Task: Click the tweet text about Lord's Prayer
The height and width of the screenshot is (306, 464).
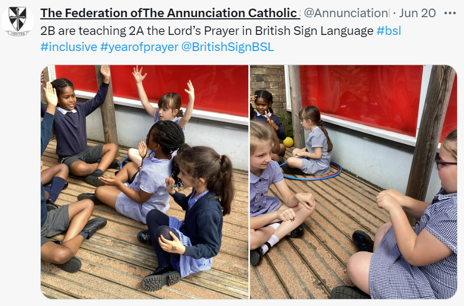Action: tap(207, 31)
